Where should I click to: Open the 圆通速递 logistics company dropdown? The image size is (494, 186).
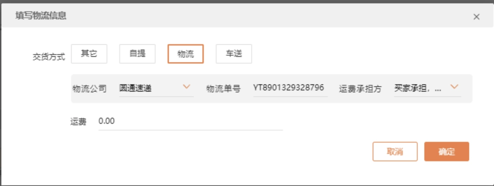coord(156,88)
